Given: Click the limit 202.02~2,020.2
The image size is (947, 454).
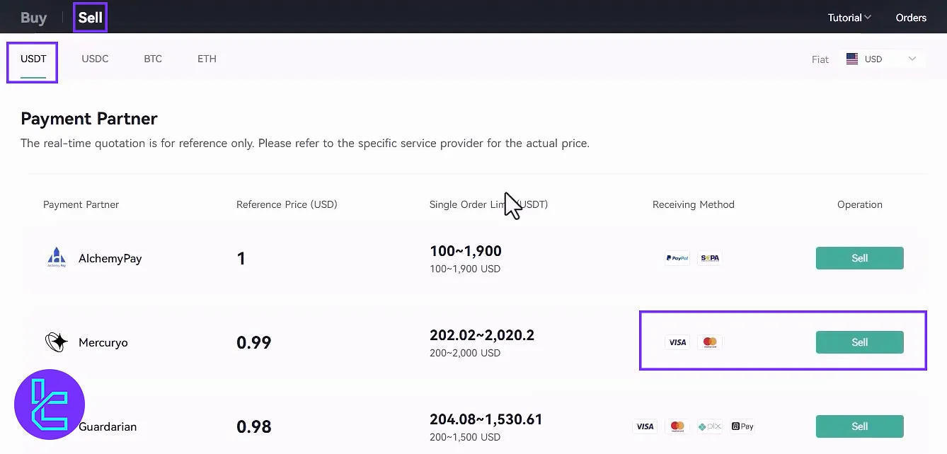Looking at the screenshot, I should (482, 335).
